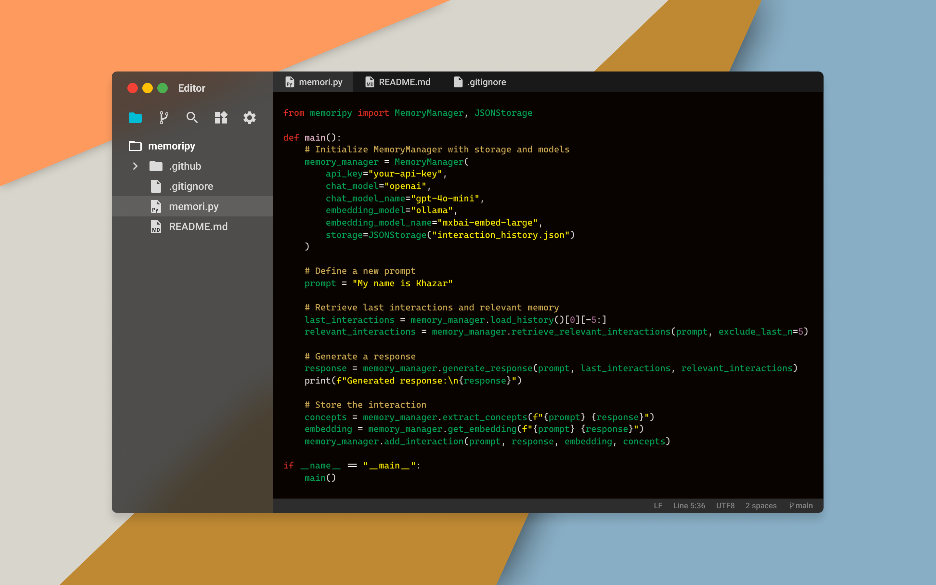The image size is (936, 585).
Task: Click the Python file icon on memori.py tab
Action: (290, 82)
